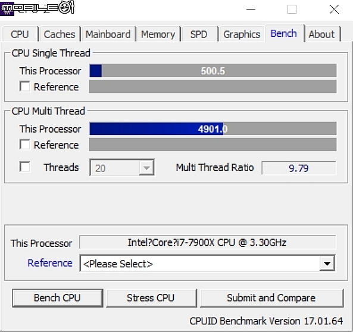Click the blue Reference link label
This screenshot has width=353, height=332.
point(50,263)
